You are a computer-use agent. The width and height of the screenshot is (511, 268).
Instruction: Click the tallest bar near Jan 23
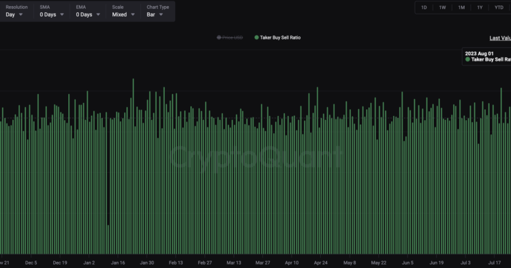[x=134, y=166]
